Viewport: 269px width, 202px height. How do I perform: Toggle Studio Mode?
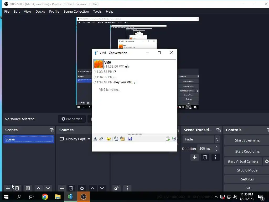(x=247, y=170)
